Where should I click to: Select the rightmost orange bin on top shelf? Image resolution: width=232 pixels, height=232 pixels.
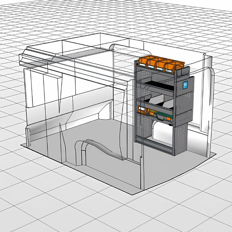pos(178,64)
